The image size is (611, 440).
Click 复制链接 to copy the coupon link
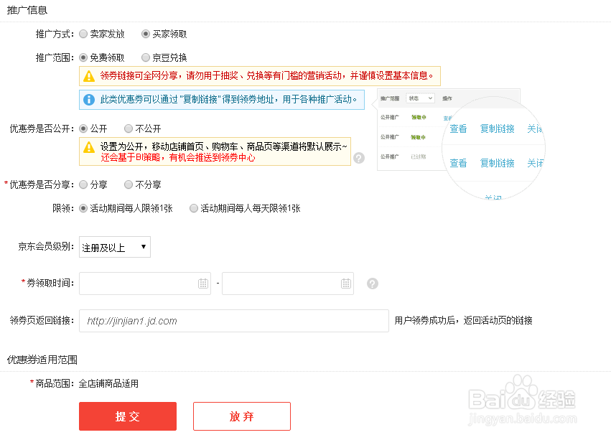click(498, 129)
